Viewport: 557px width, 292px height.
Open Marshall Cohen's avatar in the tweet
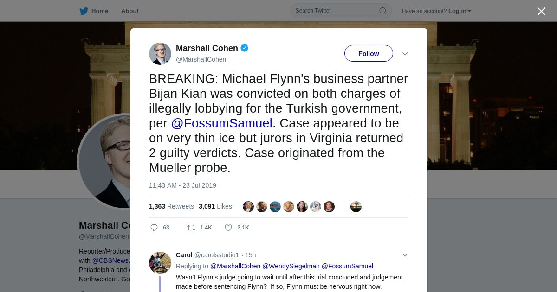[160, 54]
